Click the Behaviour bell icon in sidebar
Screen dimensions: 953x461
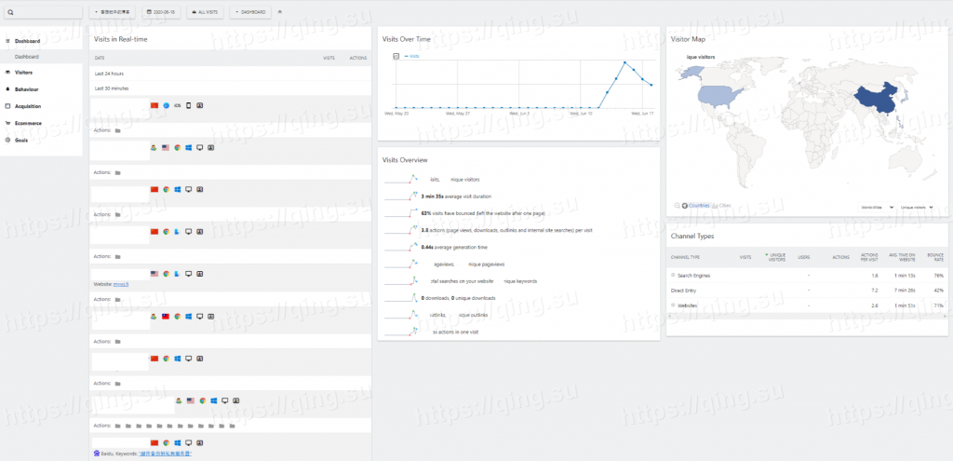8,88
